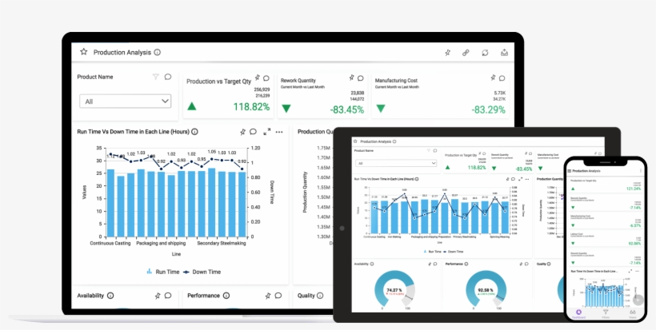The image size is (656, 330).
Task: Switch to Views tab on phone
Action: (x=633, y=314)
